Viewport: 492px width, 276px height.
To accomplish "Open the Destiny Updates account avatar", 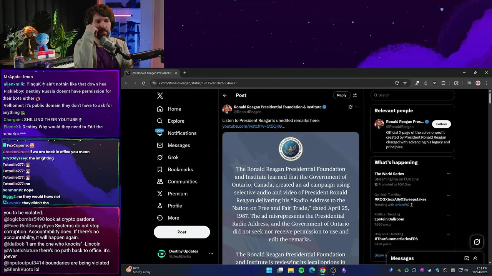I will click(x=162, y=254).
